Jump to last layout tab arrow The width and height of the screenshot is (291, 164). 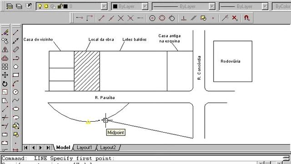point(48,148)
